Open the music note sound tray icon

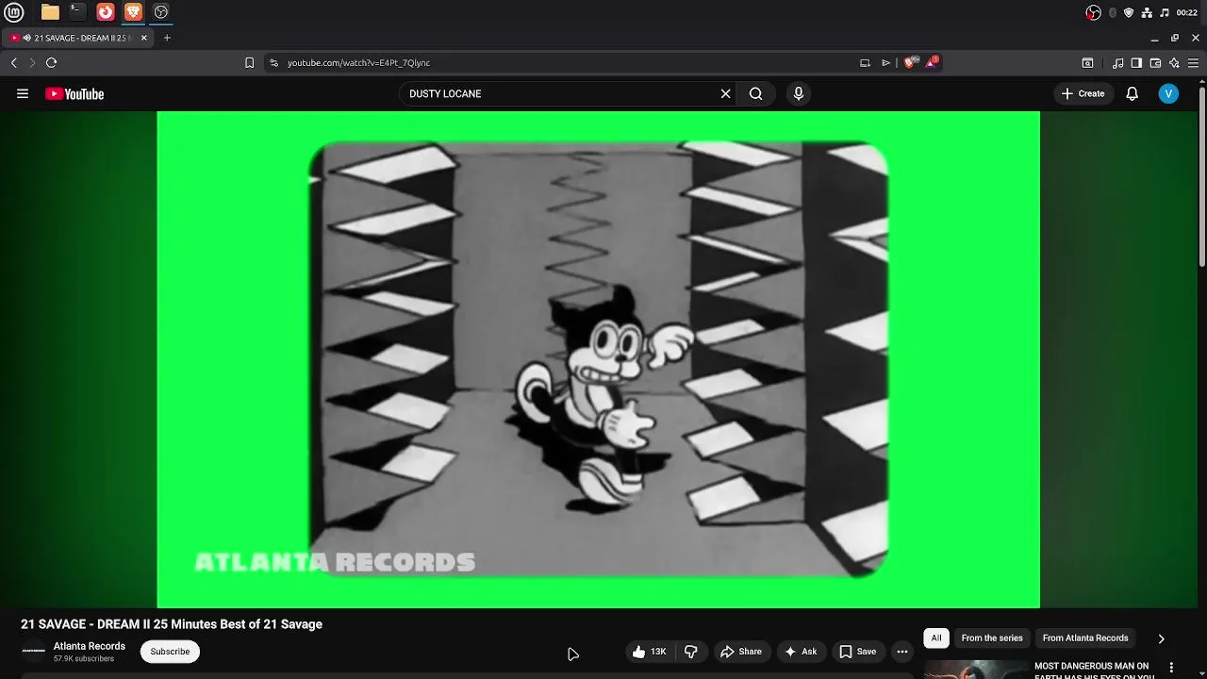click(1165, 12)
